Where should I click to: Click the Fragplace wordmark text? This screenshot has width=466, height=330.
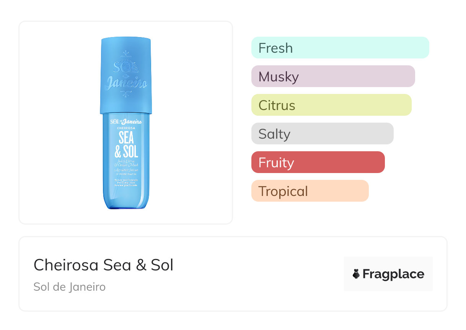click(x=393, y=274)
